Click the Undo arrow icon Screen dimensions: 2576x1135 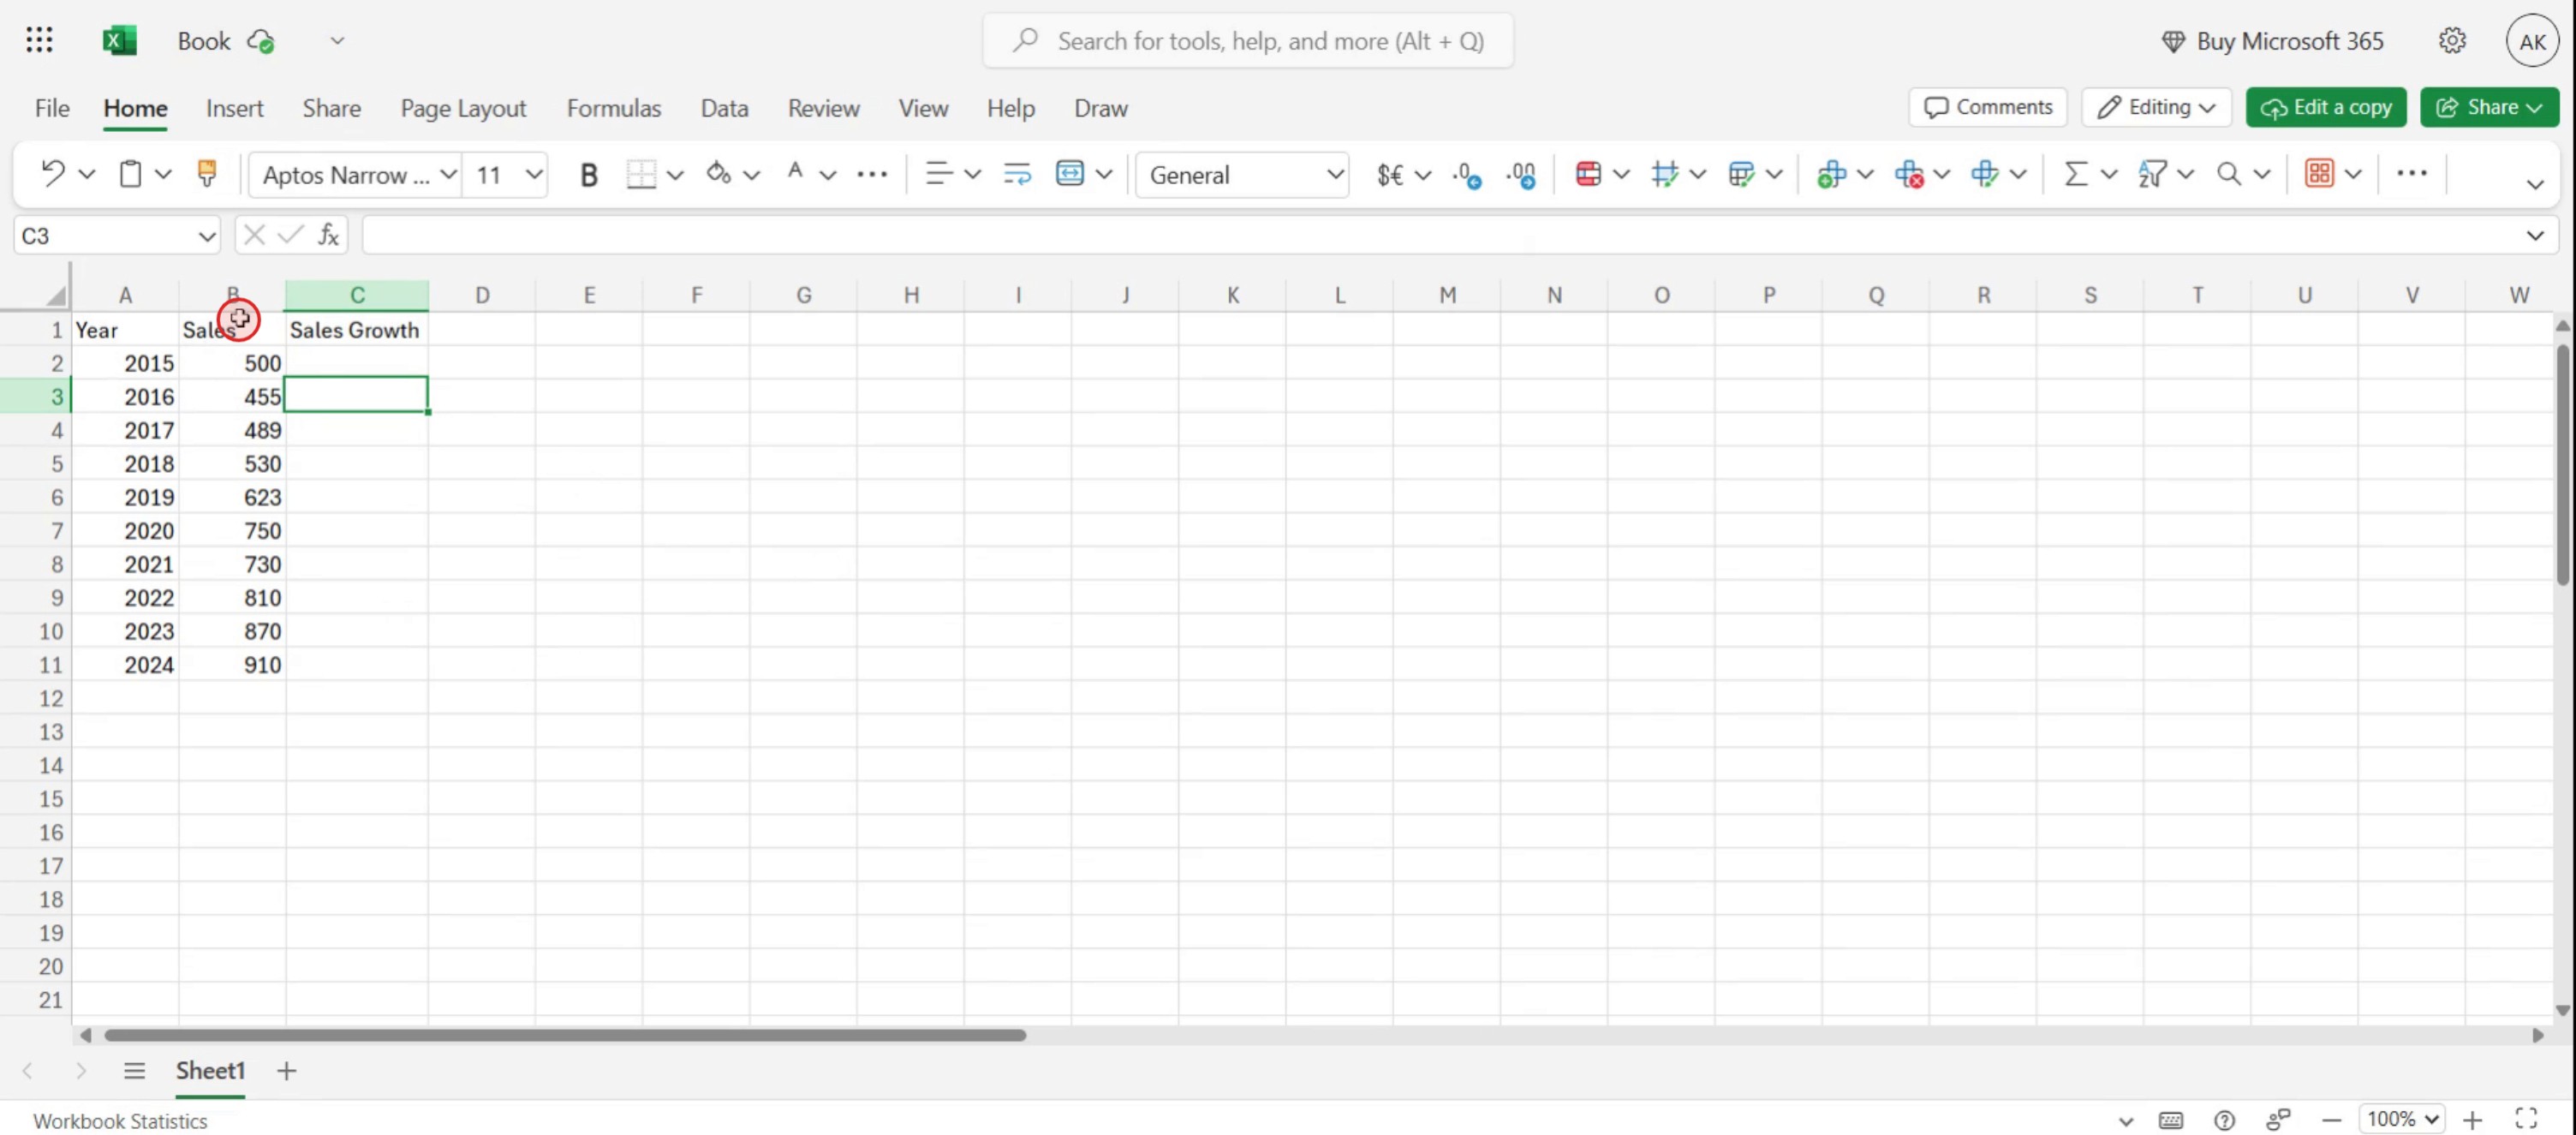(52, 174)
